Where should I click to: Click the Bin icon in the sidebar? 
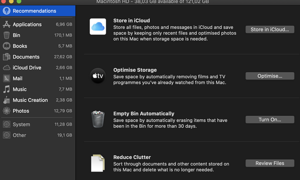(6, 35)
